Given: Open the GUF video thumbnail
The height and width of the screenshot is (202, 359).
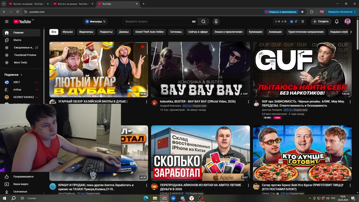Looking at the screenshot, I should pos(302,70).
